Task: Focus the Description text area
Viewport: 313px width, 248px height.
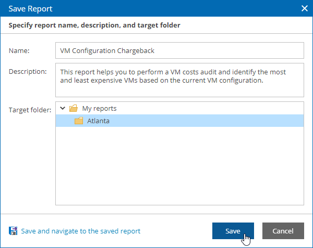Action: click(179, 80)
